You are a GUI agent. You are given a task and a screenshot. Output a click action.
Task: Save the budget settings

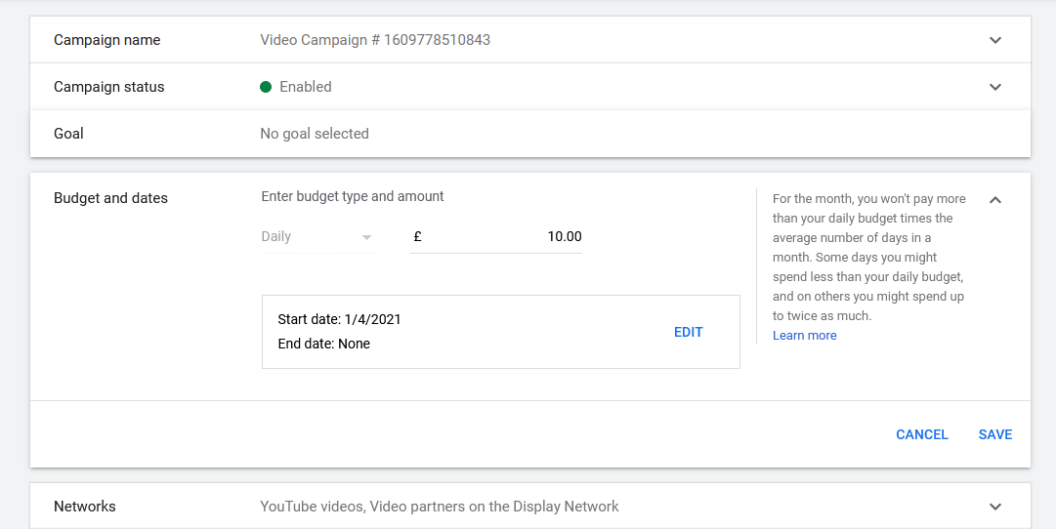[x=994, y=434]
